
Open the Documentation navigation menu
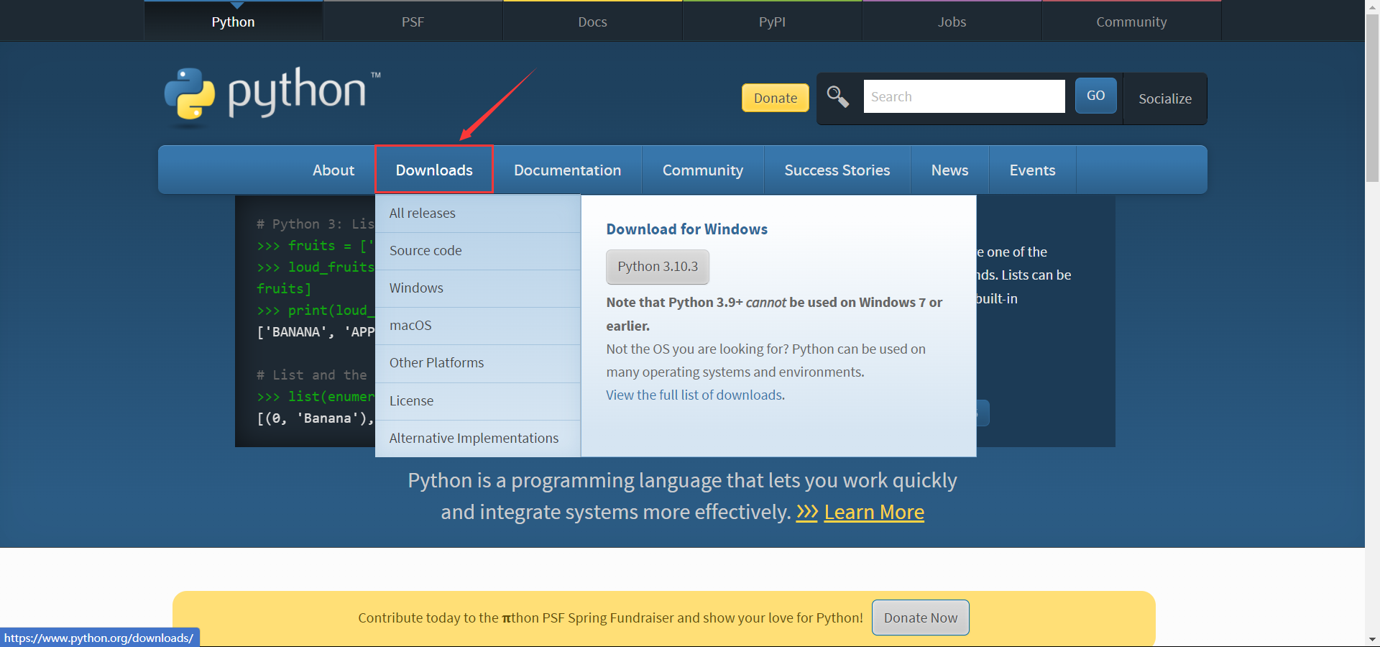click(567, 170)
